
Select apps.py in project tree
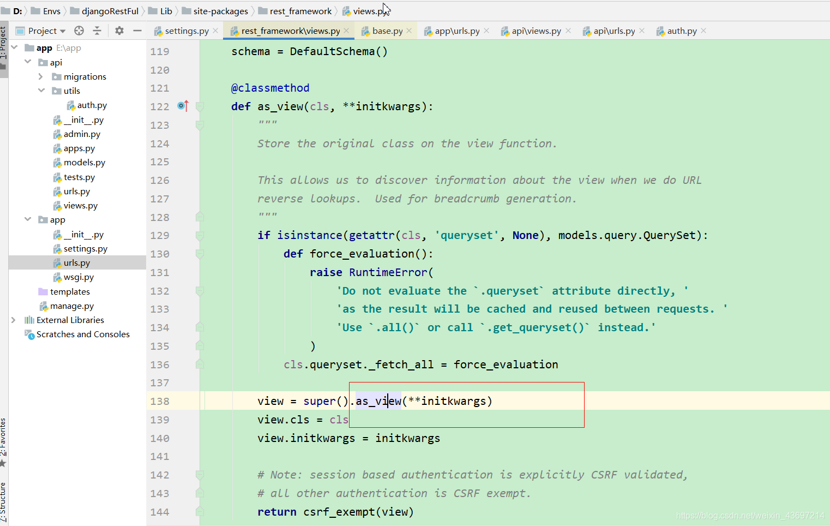[74, 148]
